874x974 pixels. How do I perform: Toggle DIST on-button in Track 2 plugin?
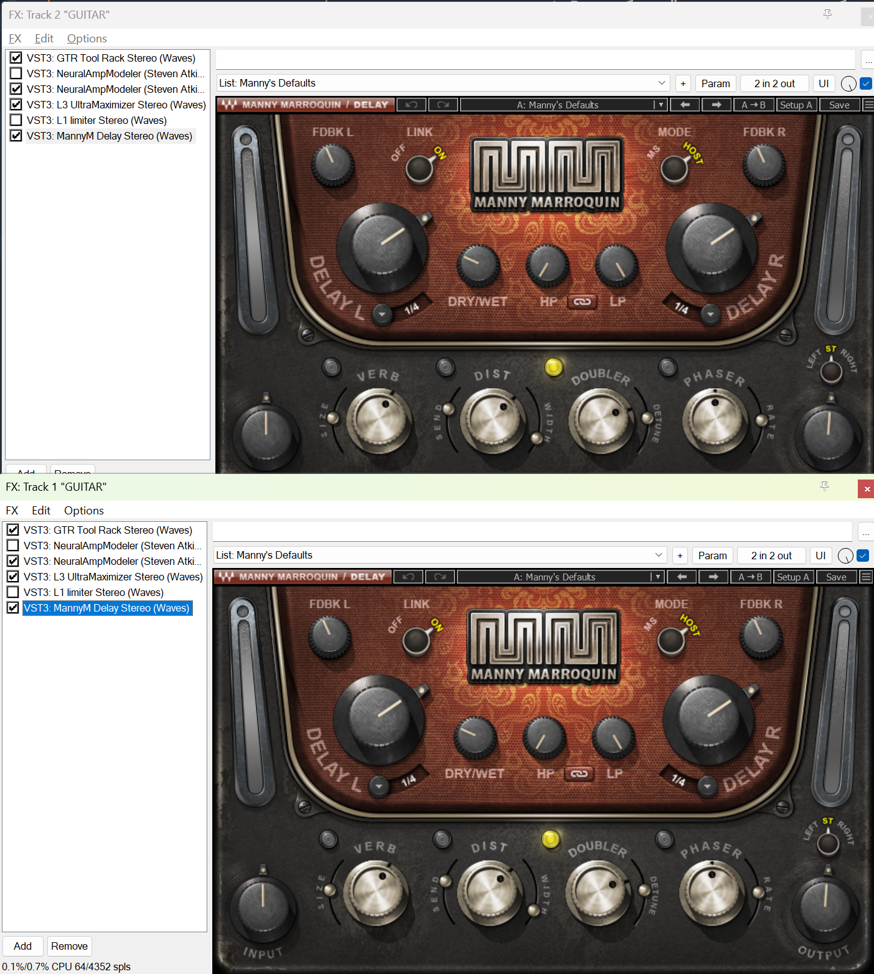point(445,367)
